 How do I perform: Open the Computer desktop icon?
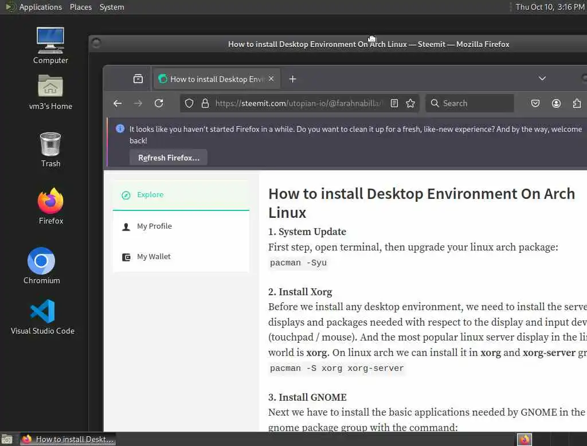coord(50,45)
